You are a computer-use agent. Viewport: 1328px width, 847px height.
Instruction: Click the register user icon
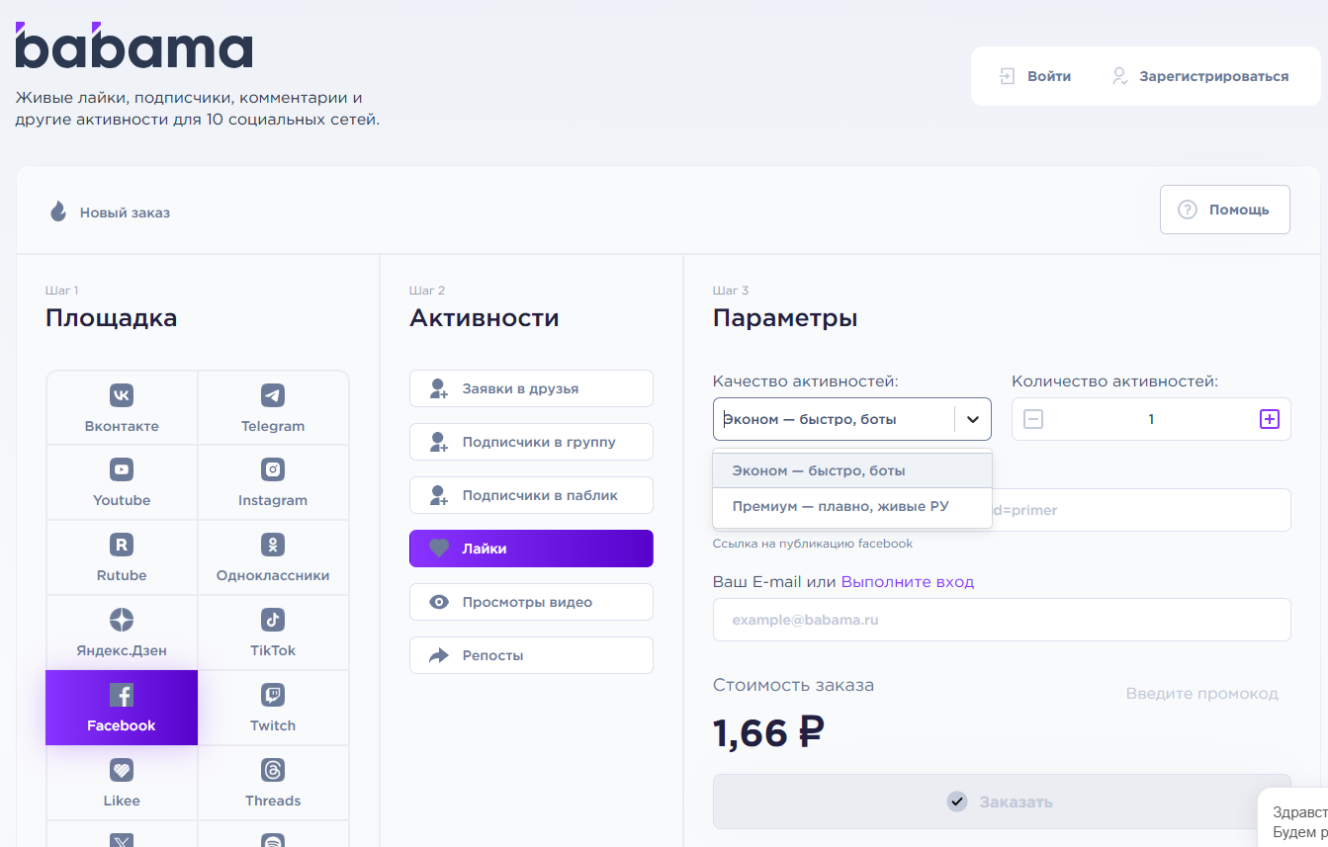[x=1119, y=76]
